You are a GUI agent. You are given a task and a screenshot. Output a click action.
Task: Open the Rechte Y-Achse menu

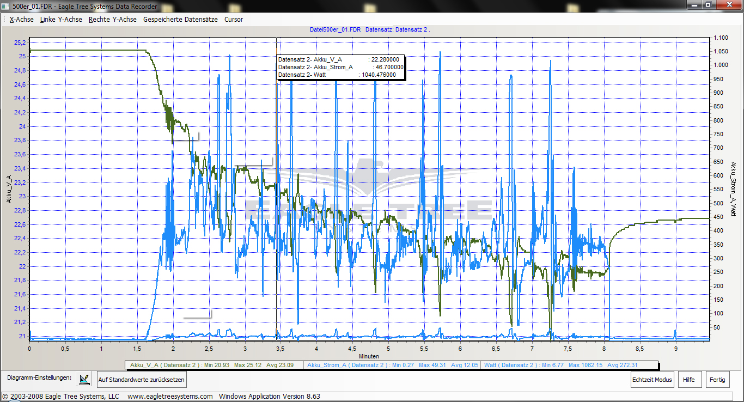[113, 19]
